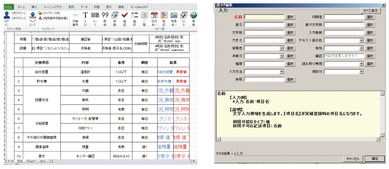Viewport: 389px width, 169px height.
Task: Expand the 背景色 dropdown
Action: coord(282,48)
